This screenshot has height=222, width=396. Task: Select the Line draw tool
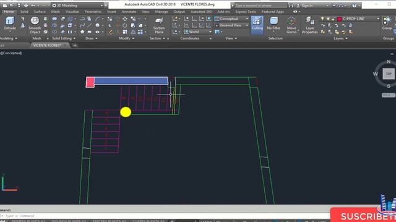pyautogui.click(x=89, y=25)
